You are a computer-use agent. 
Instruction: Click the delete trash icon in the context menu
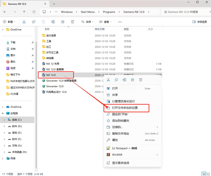tap(140, 80)
